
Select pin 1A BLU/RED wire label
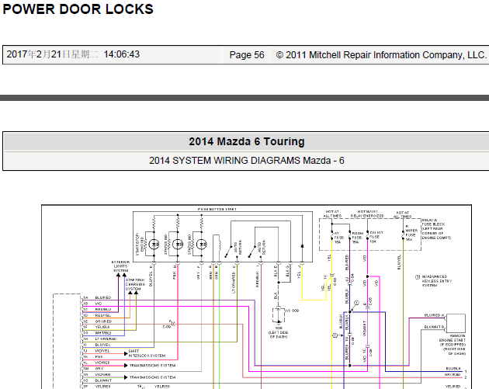tap(103, 297)
